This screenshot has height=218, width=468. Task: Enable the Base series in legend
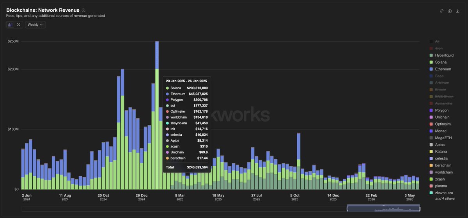(x=436, y=76)
